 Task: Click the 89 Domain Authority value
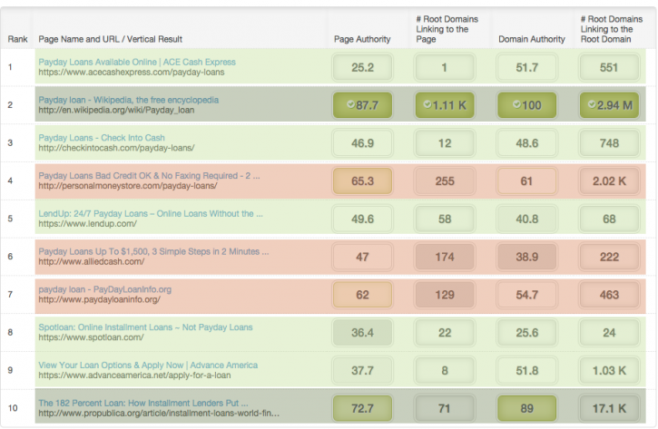[x=527, y=408]
